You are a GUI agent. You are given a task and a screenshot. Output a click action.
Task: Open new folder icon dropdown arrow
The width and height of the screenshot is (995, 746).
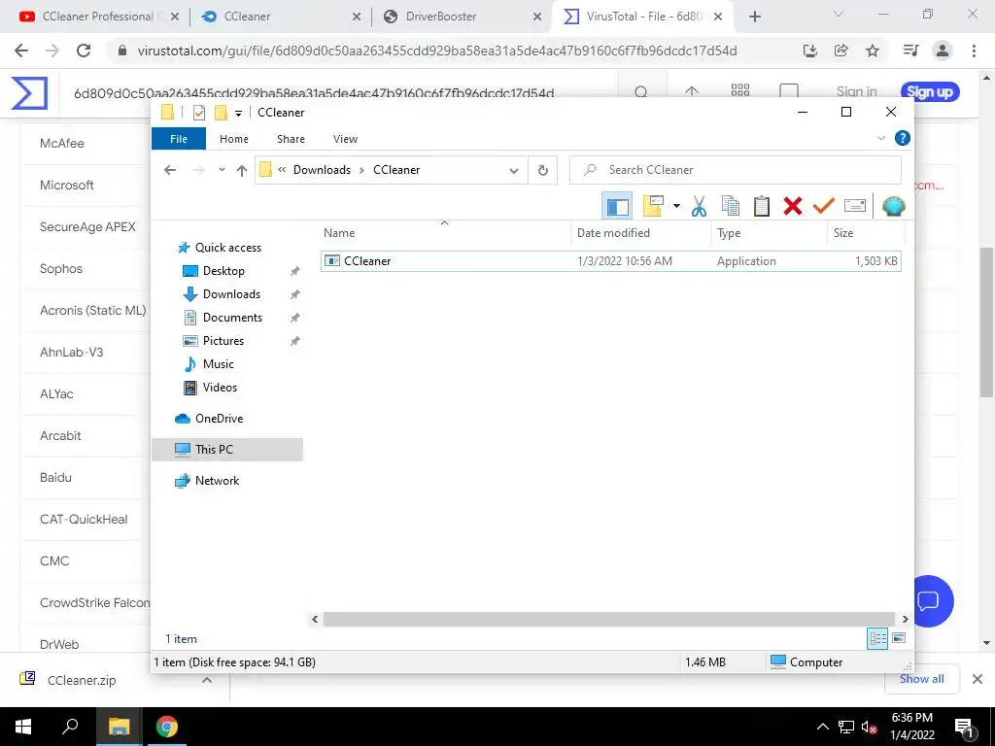(x=676, y=206)
